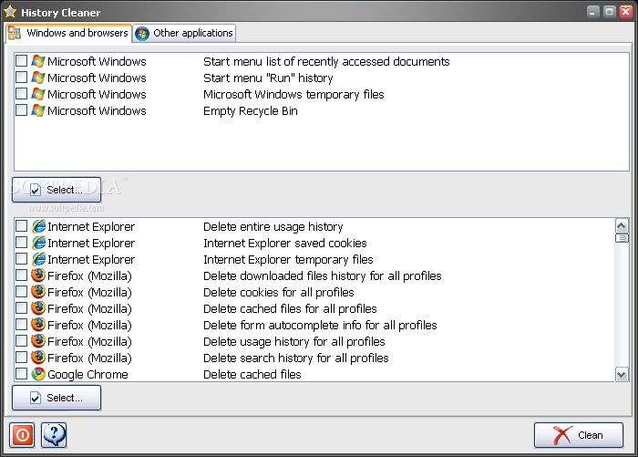The height and width of the screenshot is (457, 638).
Task: Click IE icon beside Internet Explorer temporary files
Action: (x=38, y=259)
